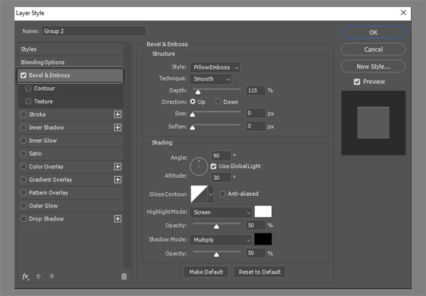Screen dimensions: 426x296
Task: Add another Gradient Overlay with plus icon
Action: click(118, 180)
